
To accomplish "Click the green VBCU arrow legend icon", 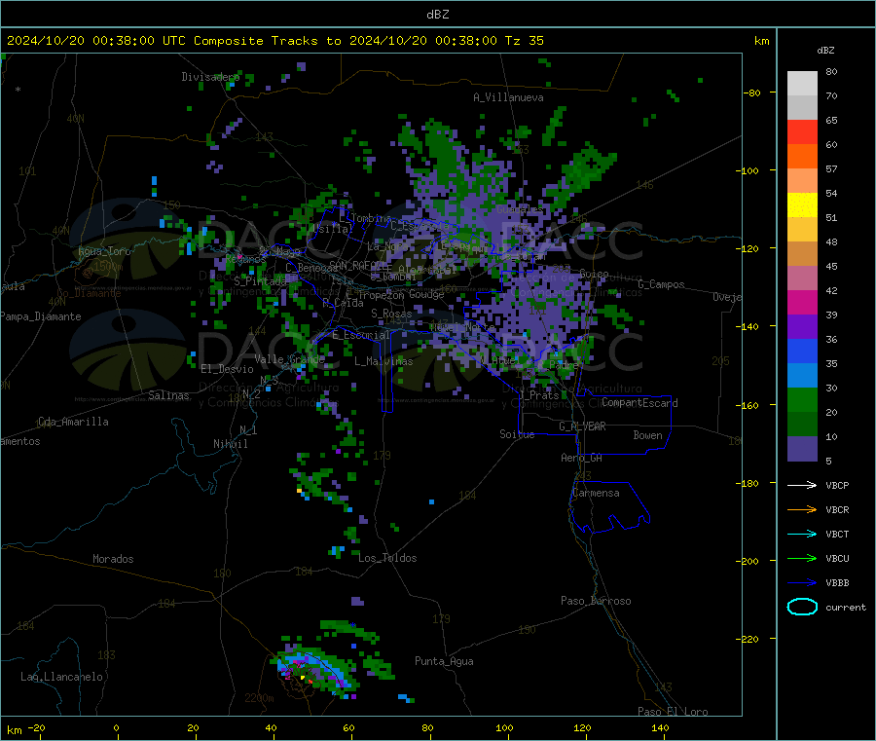I will pos(802,558).
